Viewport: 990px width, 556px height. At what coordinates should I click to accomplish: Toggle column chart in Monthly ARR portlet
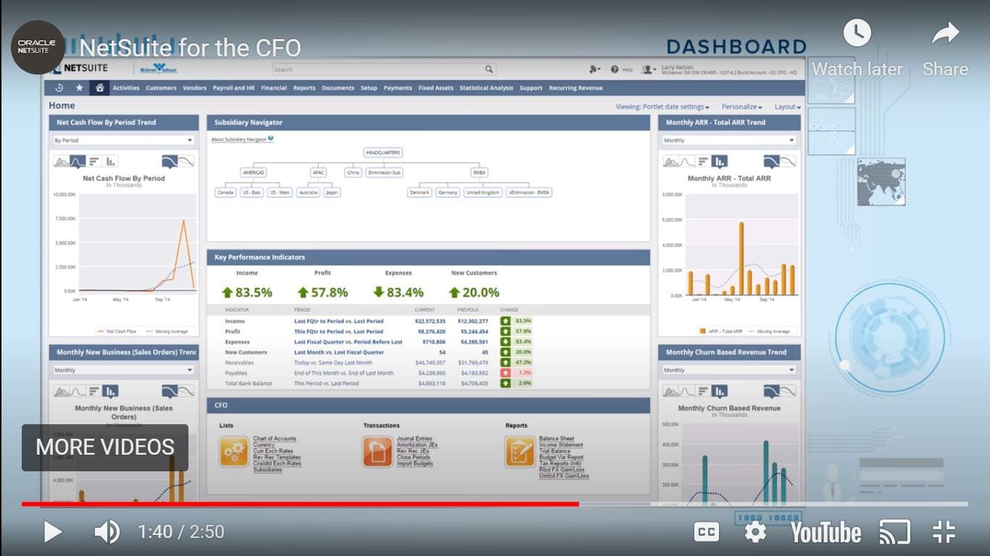coord(719,161)
